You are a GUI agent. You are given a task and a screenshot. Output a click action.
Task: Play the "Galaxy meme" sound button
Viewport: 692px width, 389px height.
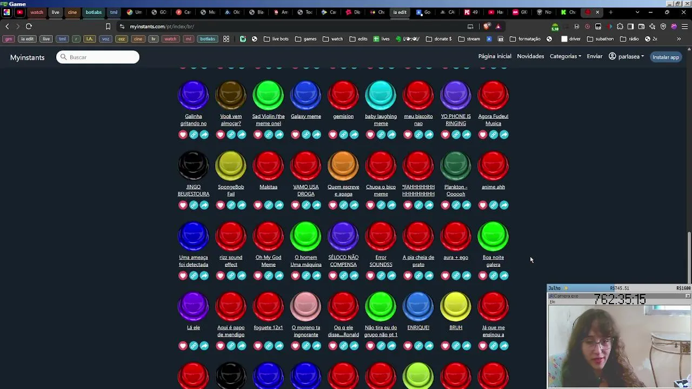tap(306, 95)
